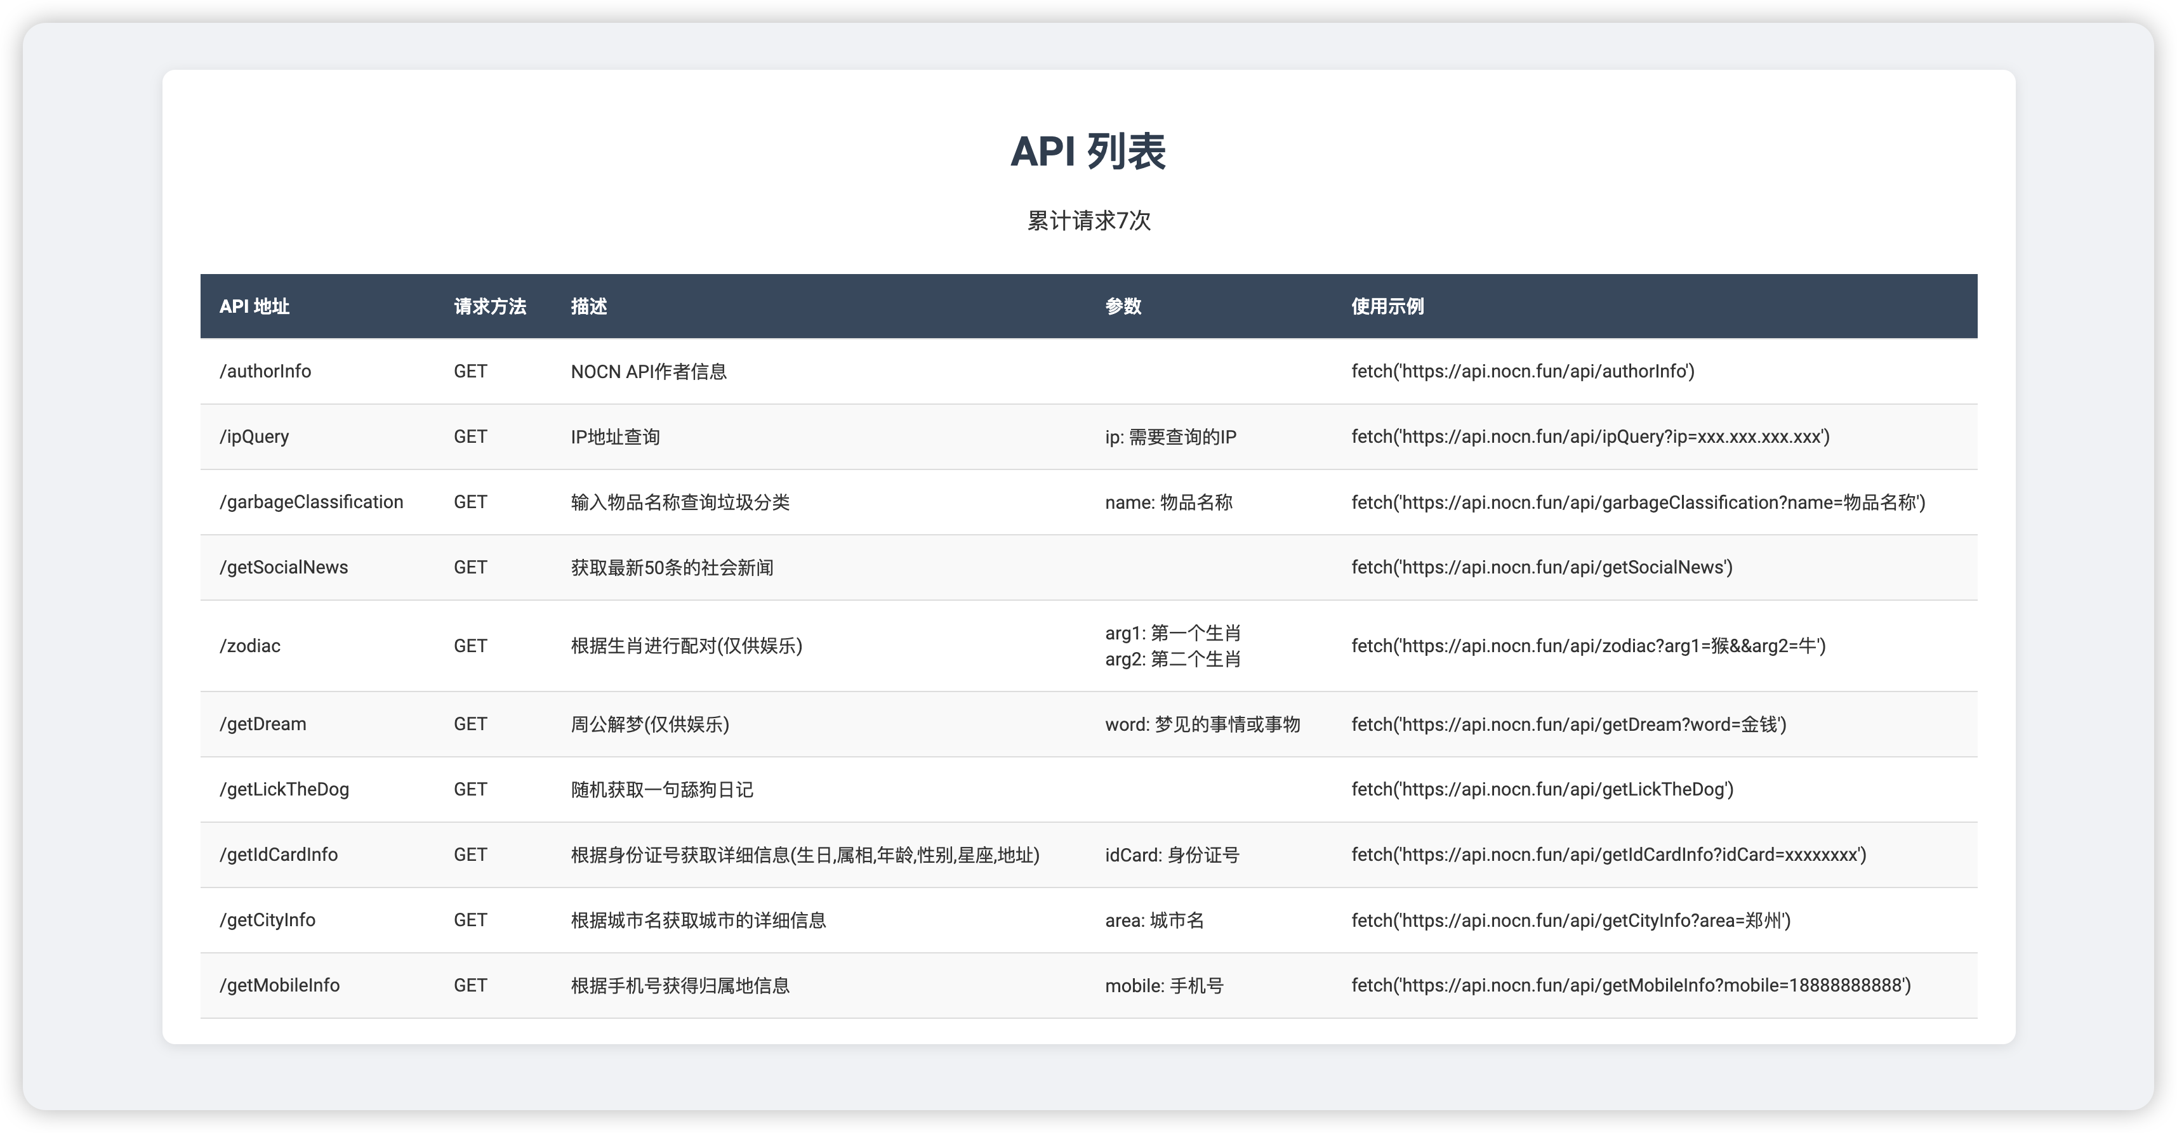Click the /getLickTheDog endpoint
The width and height of the screenshot is (2177, 1133).
(284, 789)
